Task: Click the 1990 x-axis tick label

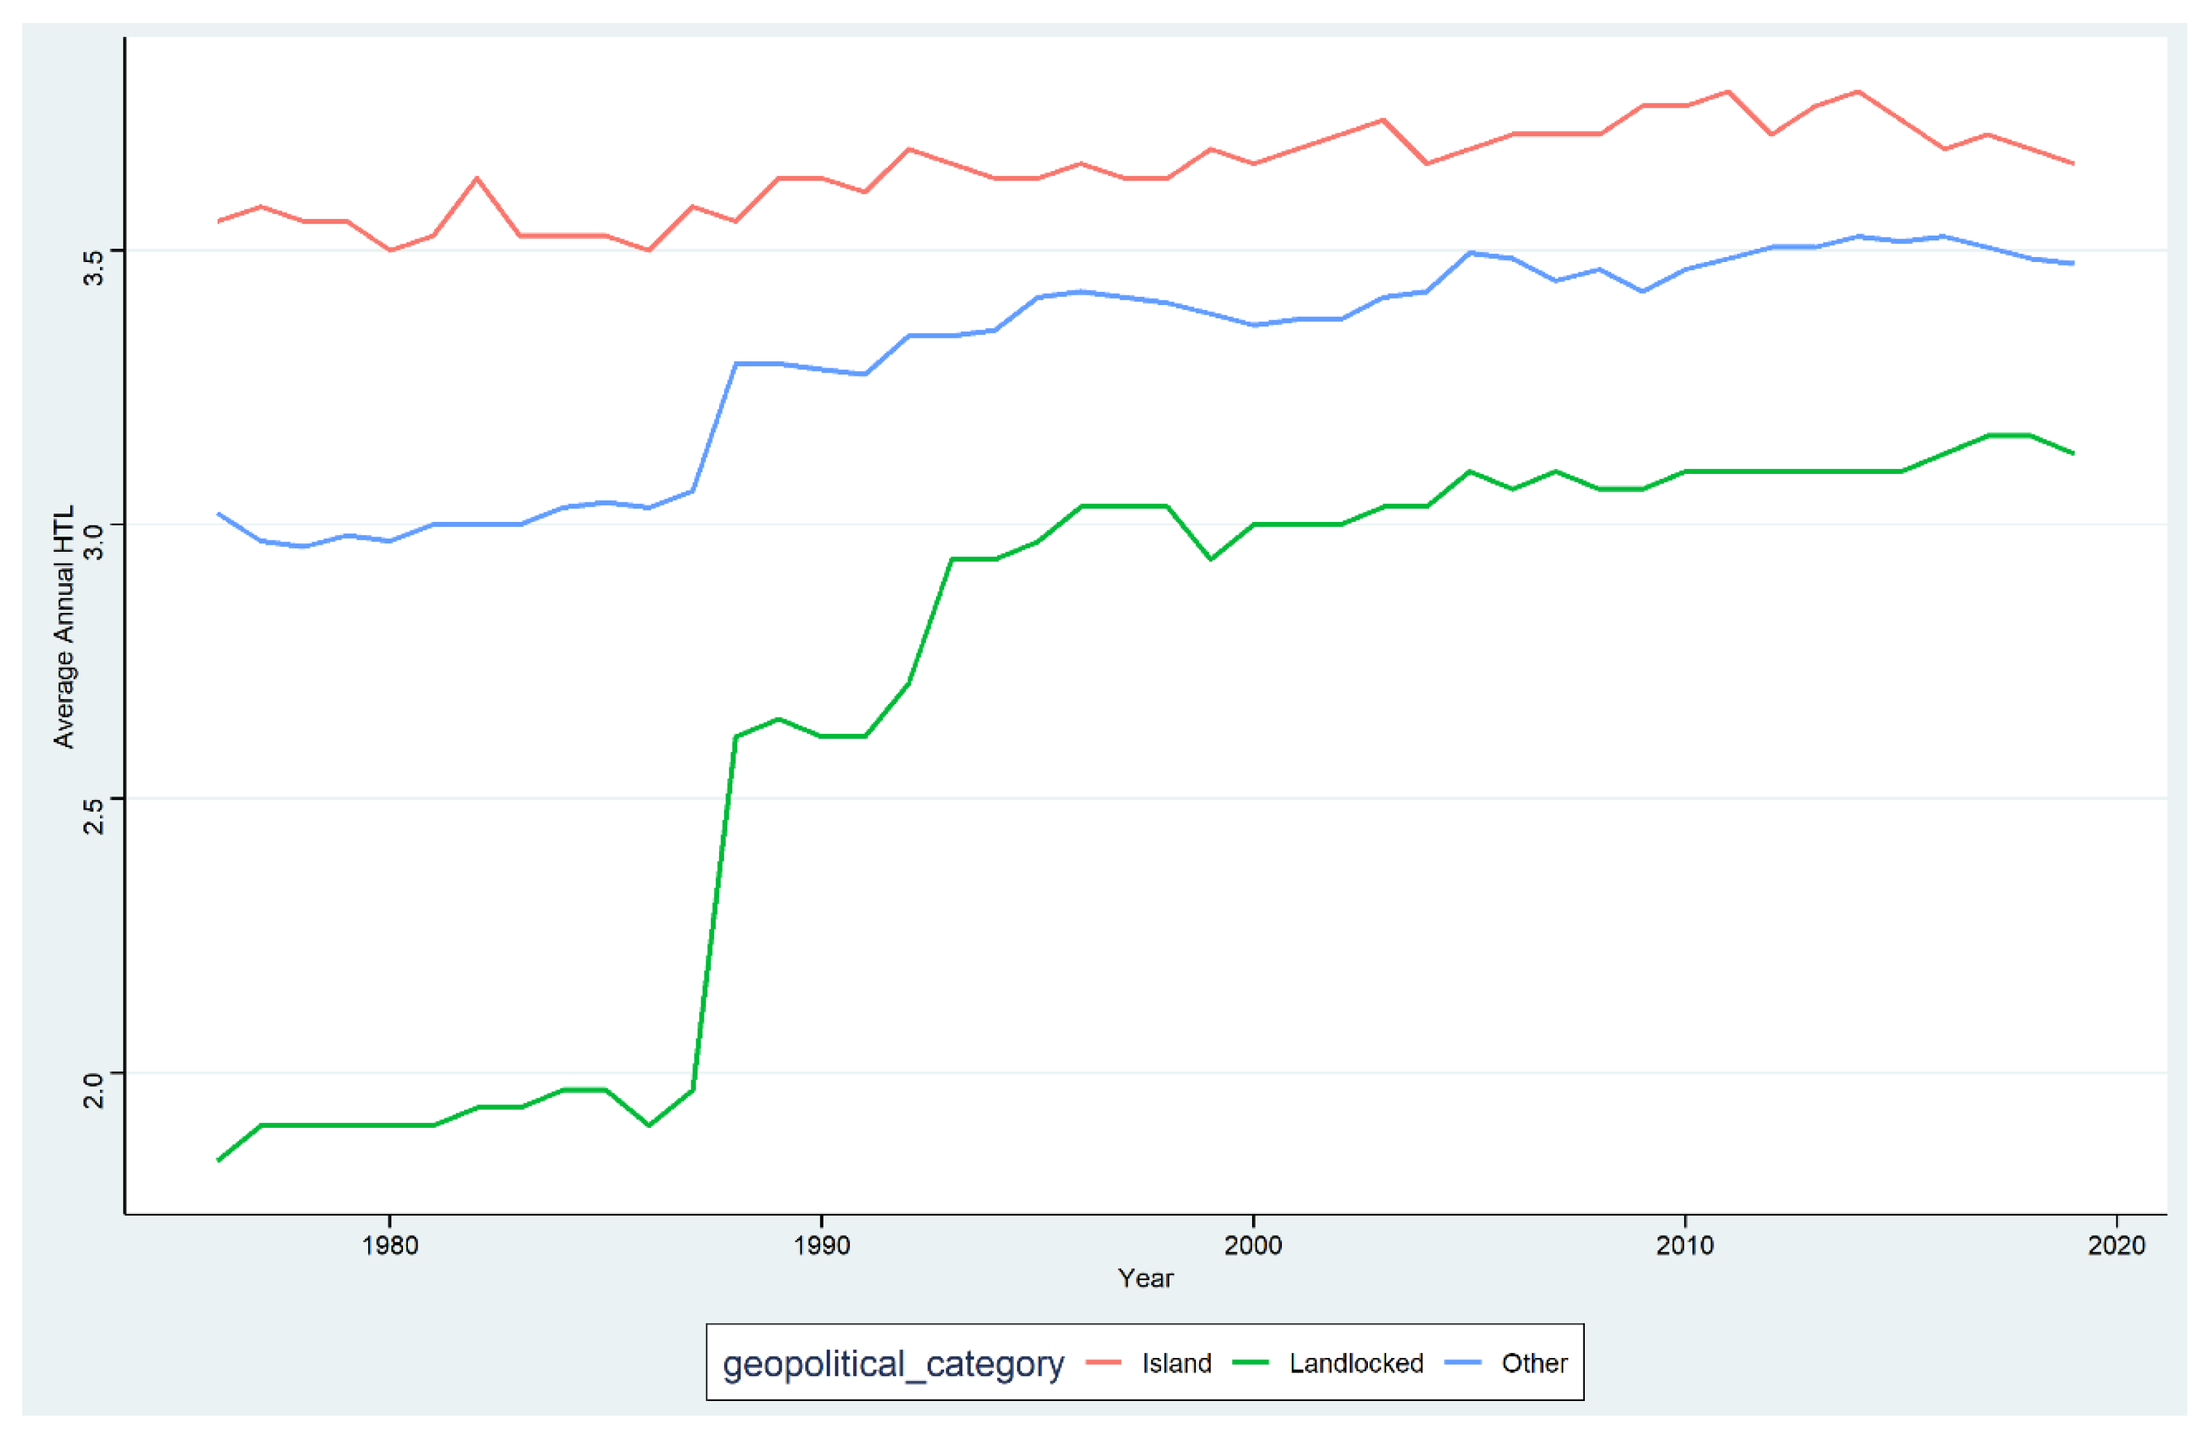Action: tap(821, 1245)
